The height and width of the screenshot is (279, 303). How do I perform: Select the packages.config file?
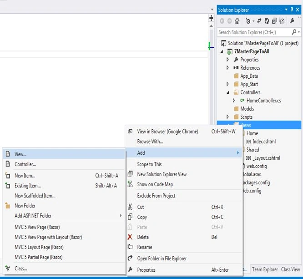(x=257, y=183)
